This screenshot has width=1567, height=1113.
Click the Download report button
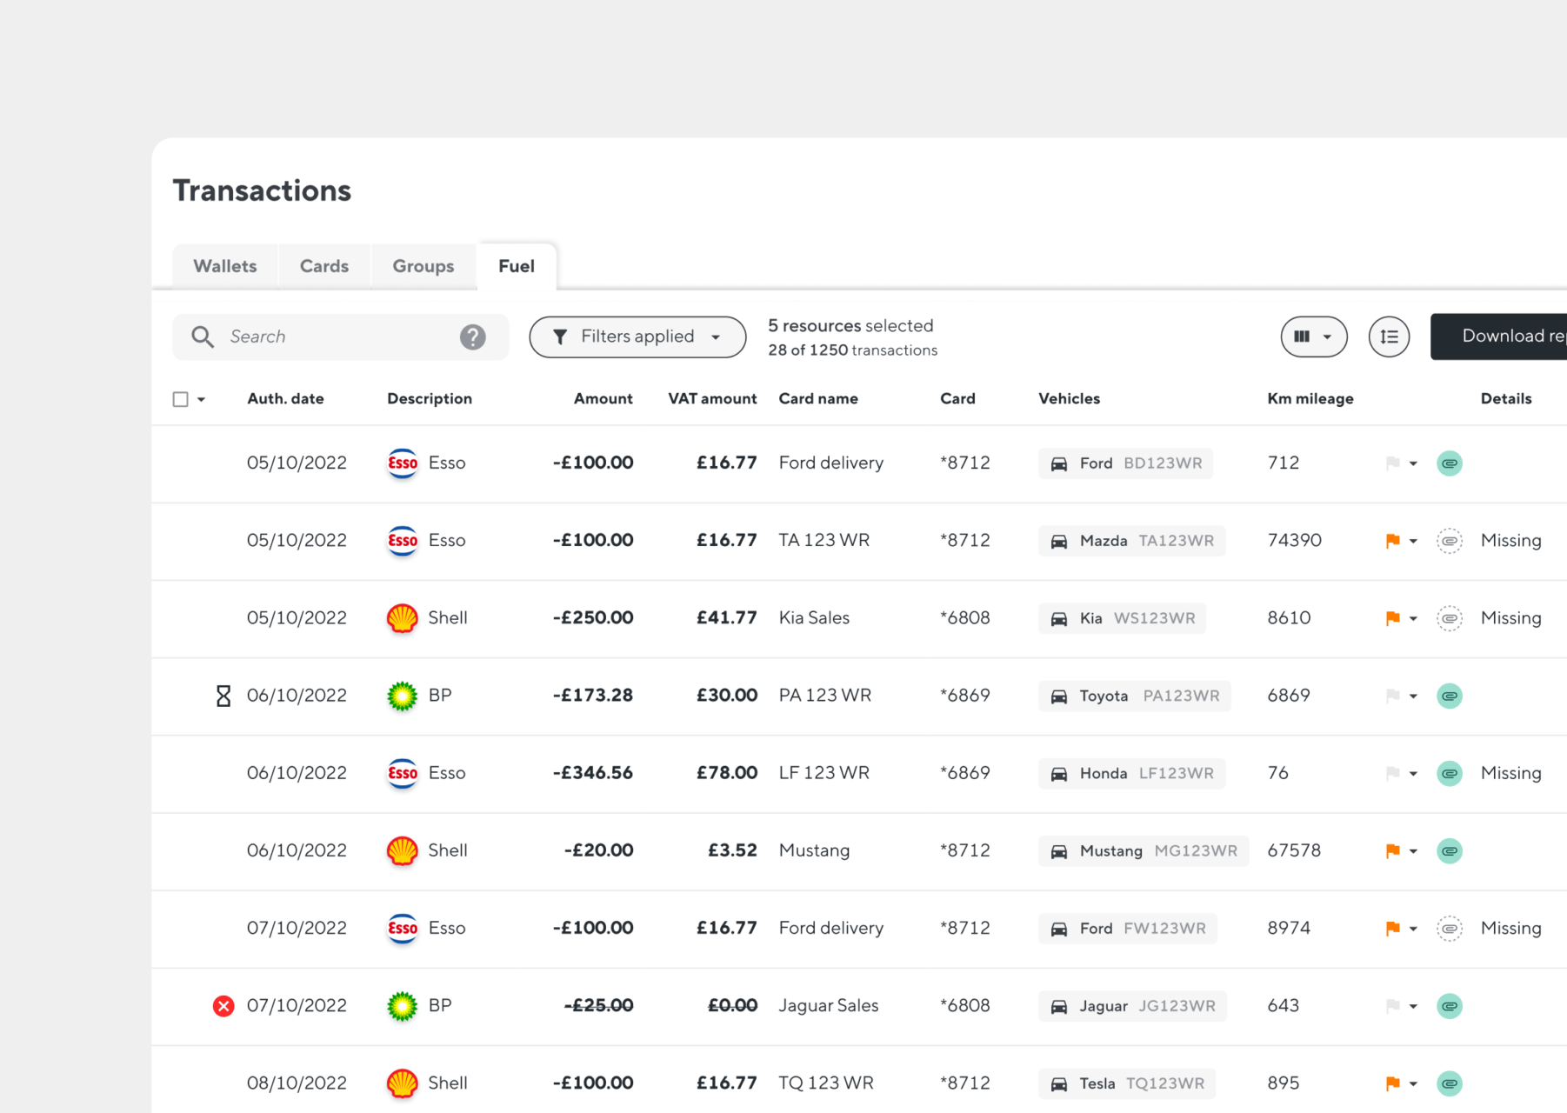pos(1499,337)
